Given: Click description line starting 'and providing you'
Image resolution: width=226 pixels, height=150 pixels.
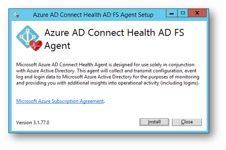Looking at the screenshot, I should click(x=108, y=83).
